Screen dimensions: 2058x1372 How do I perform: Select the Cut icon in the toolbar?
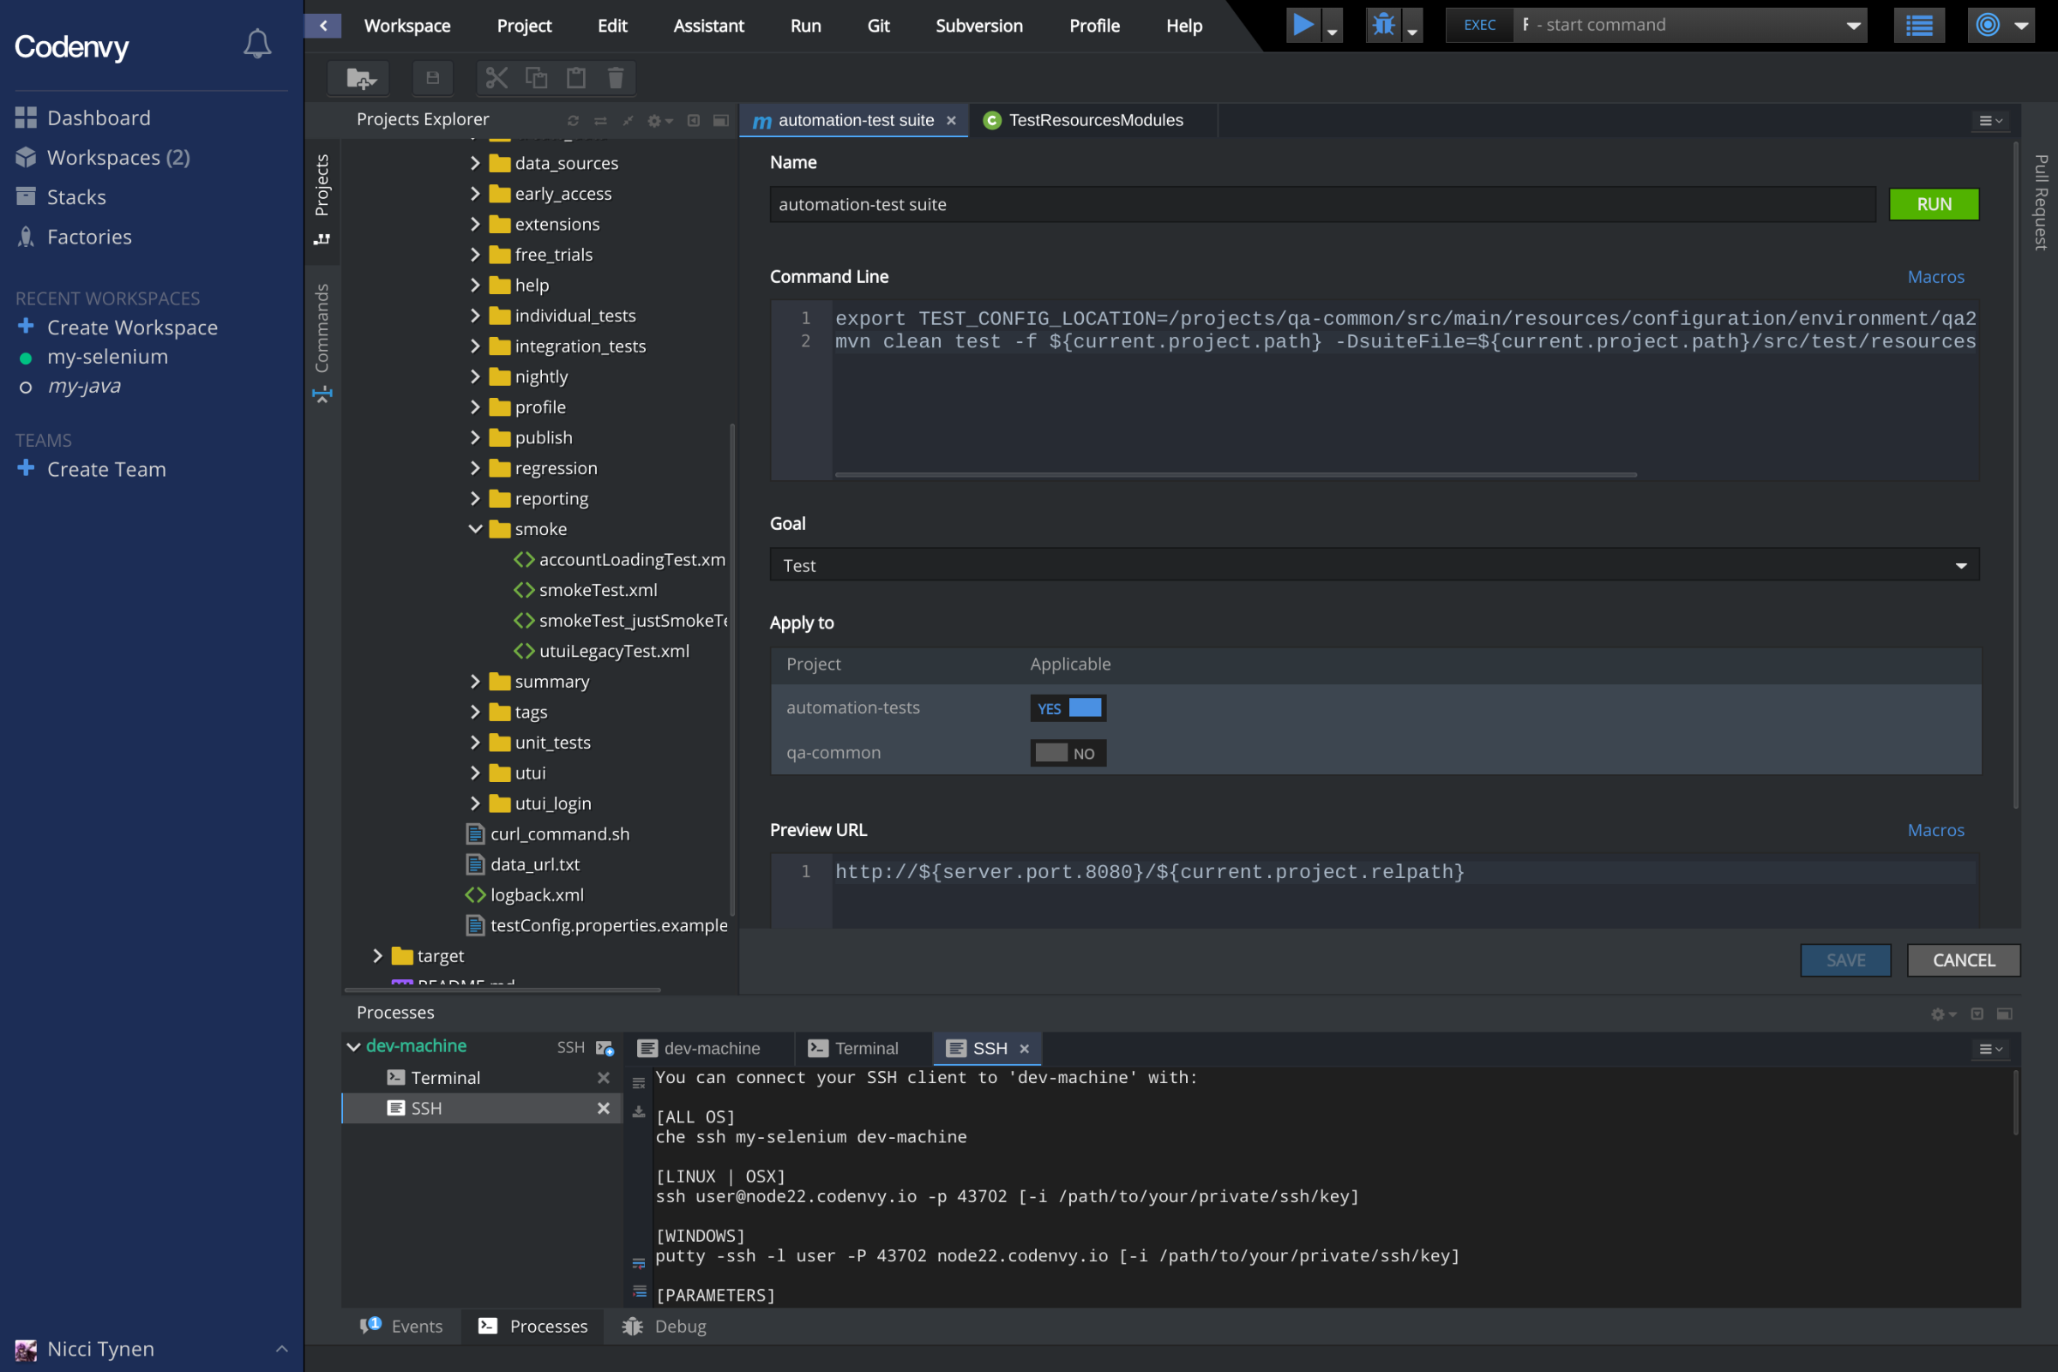click(496, 78)
